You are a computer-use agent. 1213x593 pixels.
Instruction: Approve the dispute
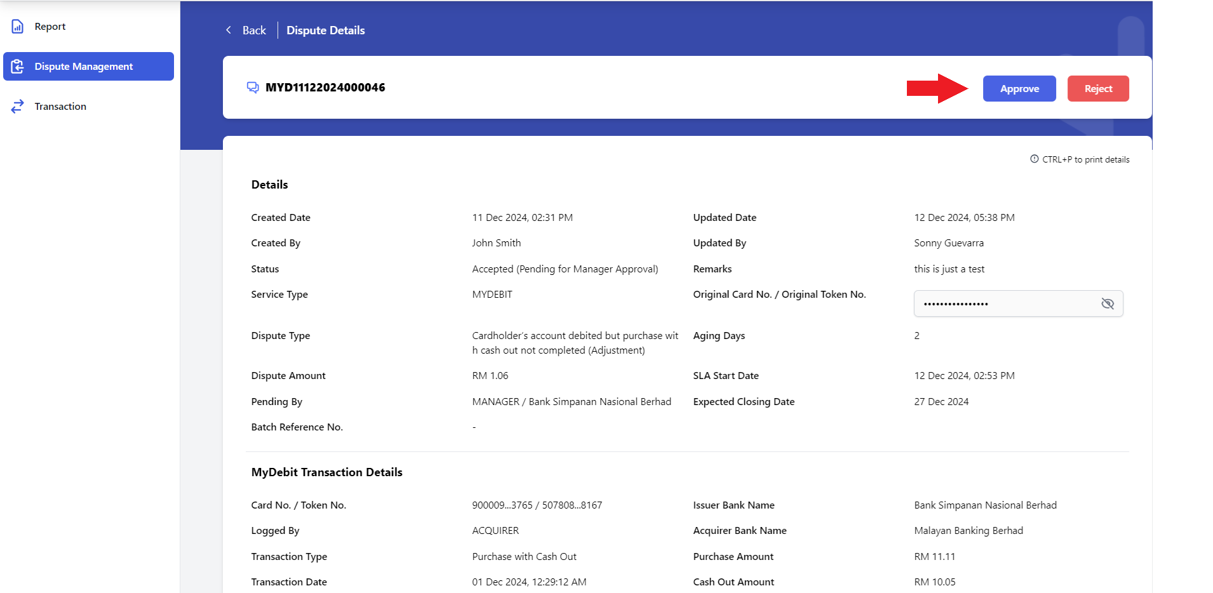pos(1019,88)
